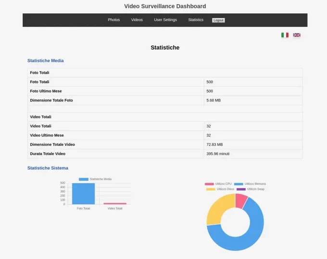This screenshot has width=327, height=259.
Task: Click the pink CPU donut segment
Action: click(x=241, y=201)
